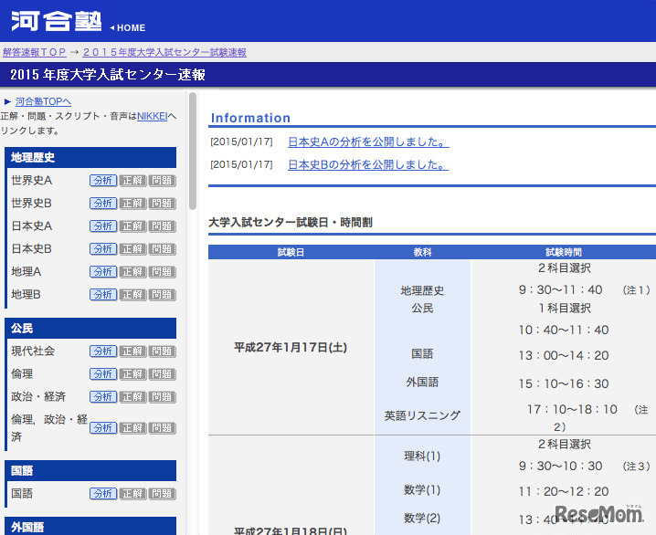
Task: Open the 河合塾TOPへ sidebar link
Action: (x=43, y=101)
